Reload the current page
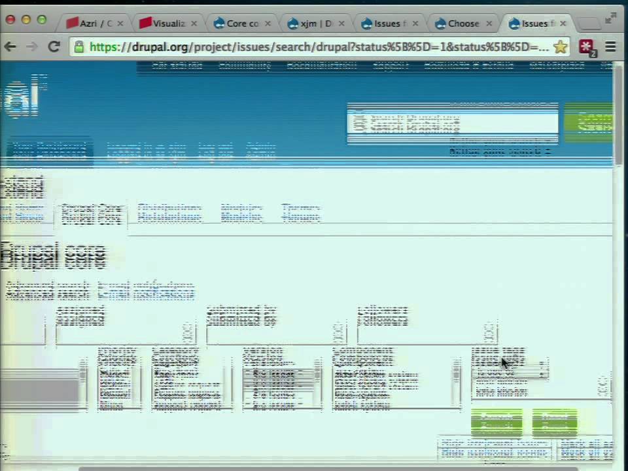This screenshot has height=471, width=628. (x=54, y=47)
